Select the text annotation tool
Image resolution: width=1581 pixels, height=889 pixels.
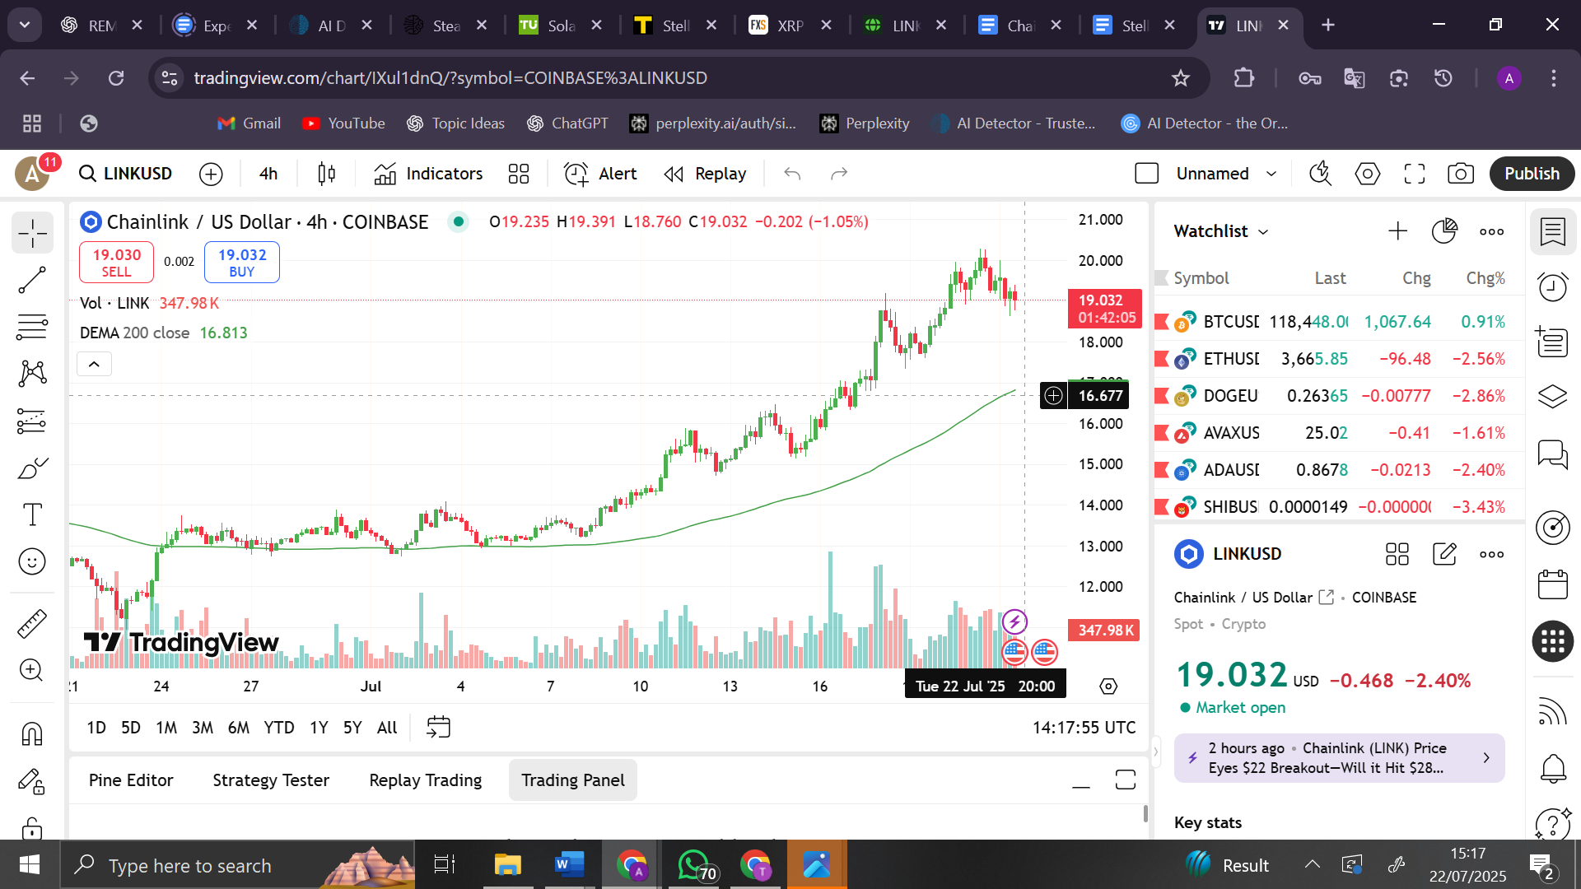(x=32, y=515)
